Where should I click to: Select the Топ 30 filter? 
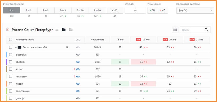tap(97, 10)
